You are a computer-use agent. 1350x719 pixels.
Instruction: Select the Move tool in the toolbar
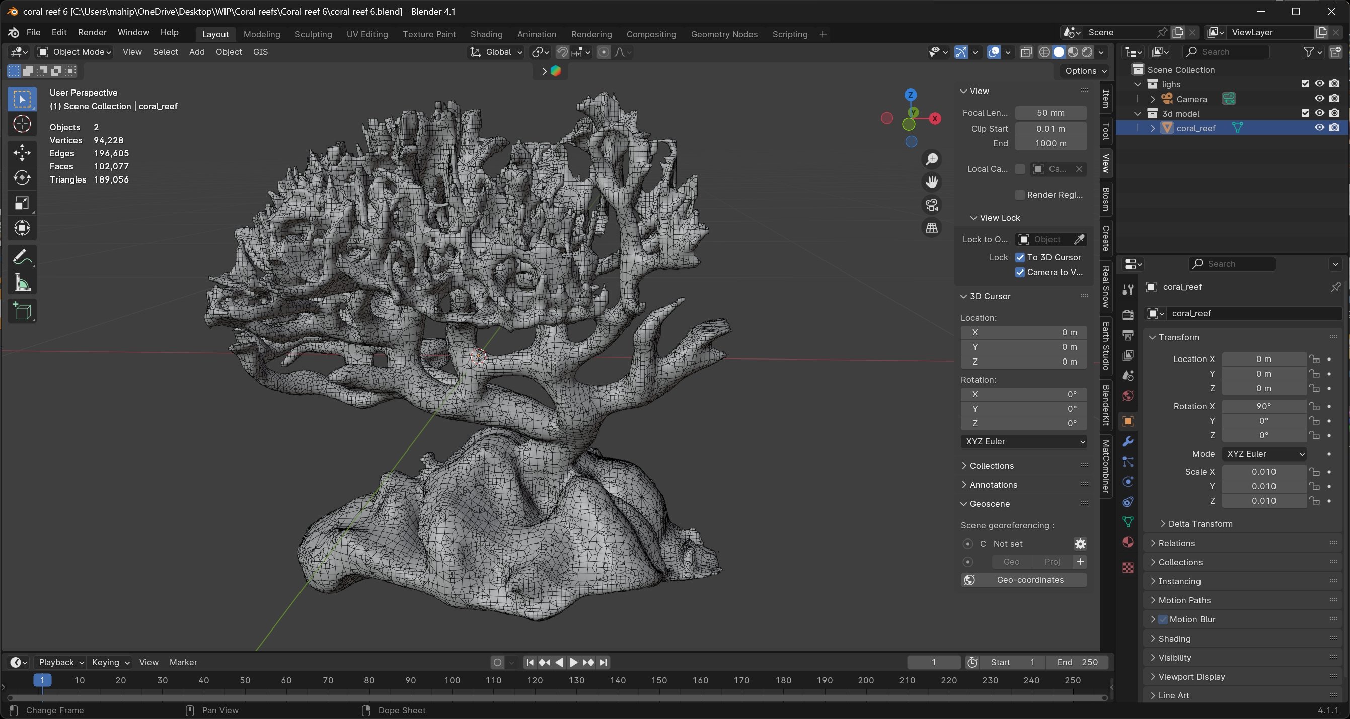click(22, 152)
